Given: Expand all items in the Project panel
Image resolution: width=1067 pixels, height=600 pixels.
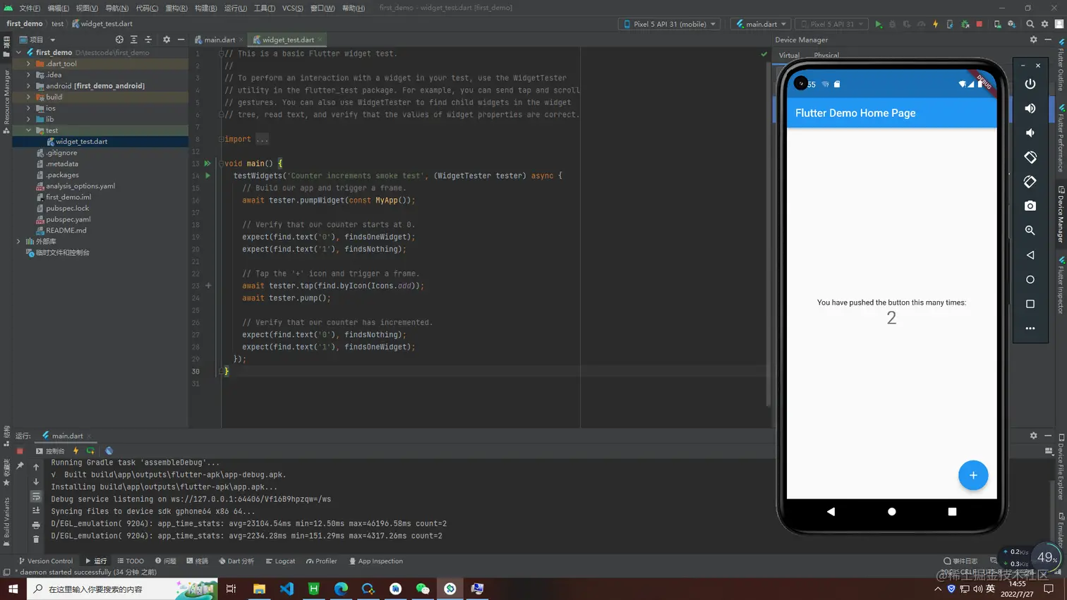Looking at the screenshot, I should [133, 39].
